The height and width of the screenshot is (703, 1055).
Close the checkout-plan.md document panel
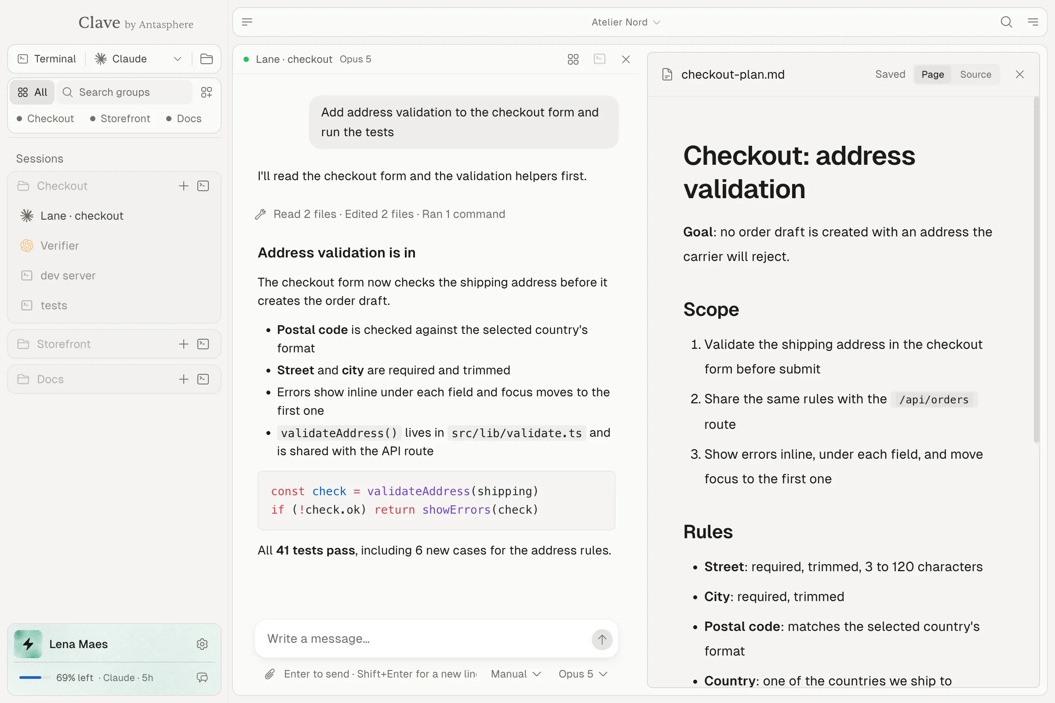pos(1019,74)
